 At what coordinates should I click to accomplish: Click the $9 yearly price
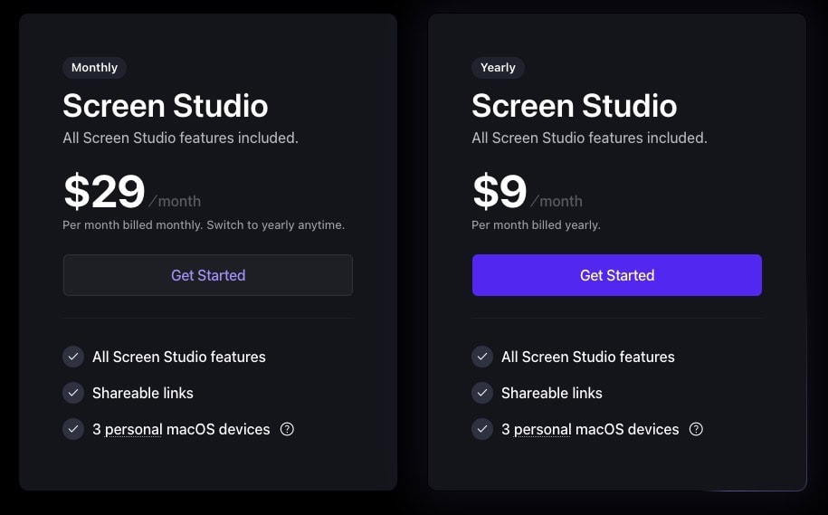[x=500, y=192]
